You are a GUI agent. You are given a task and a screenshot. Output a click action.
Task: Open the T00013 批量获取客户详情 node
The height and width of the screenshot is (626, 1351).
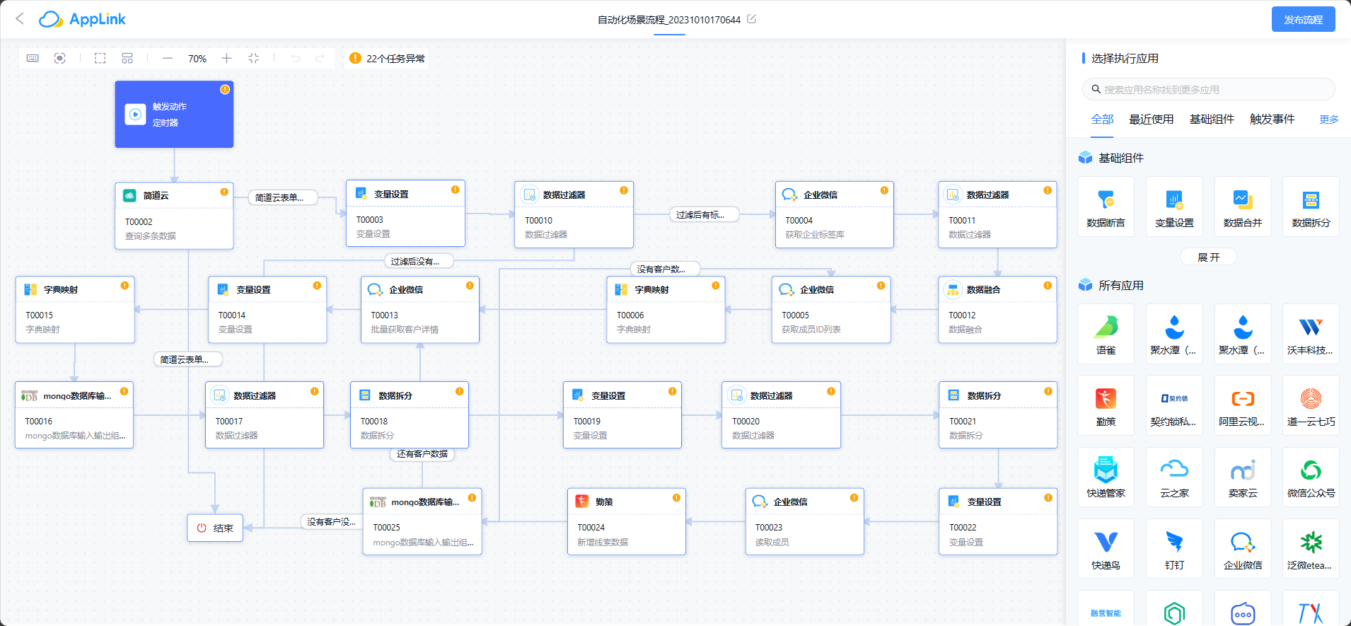(x=420, y=310)
